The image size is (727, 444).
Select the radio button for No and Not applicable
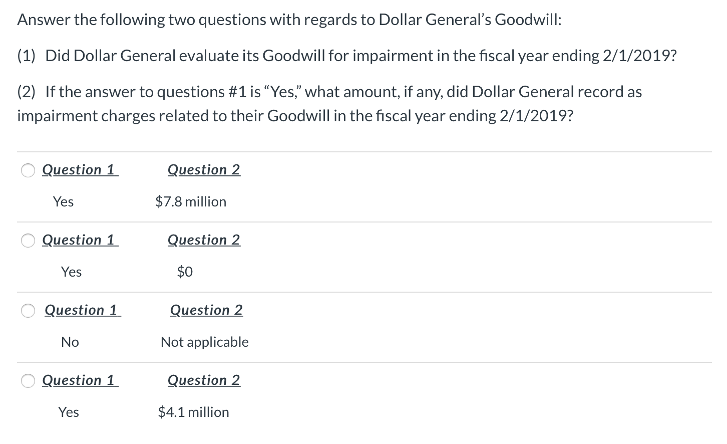click(28, 311)
